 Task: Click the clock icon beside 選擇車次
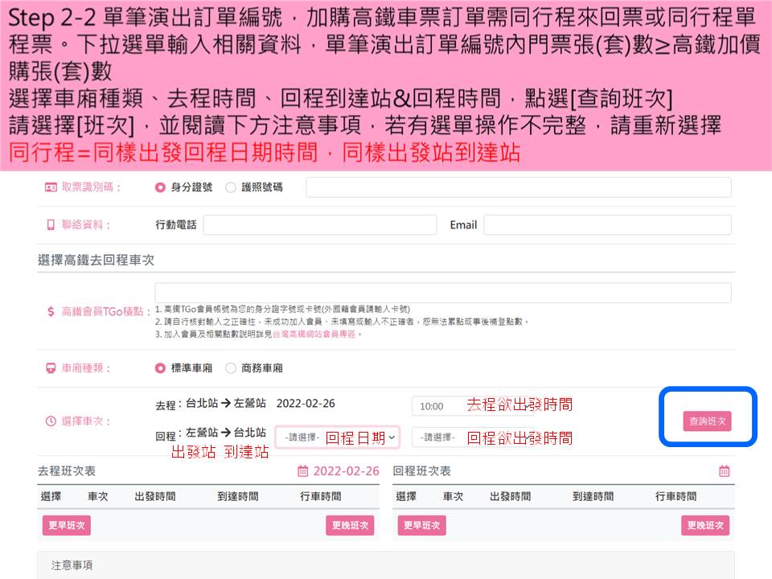51,421
